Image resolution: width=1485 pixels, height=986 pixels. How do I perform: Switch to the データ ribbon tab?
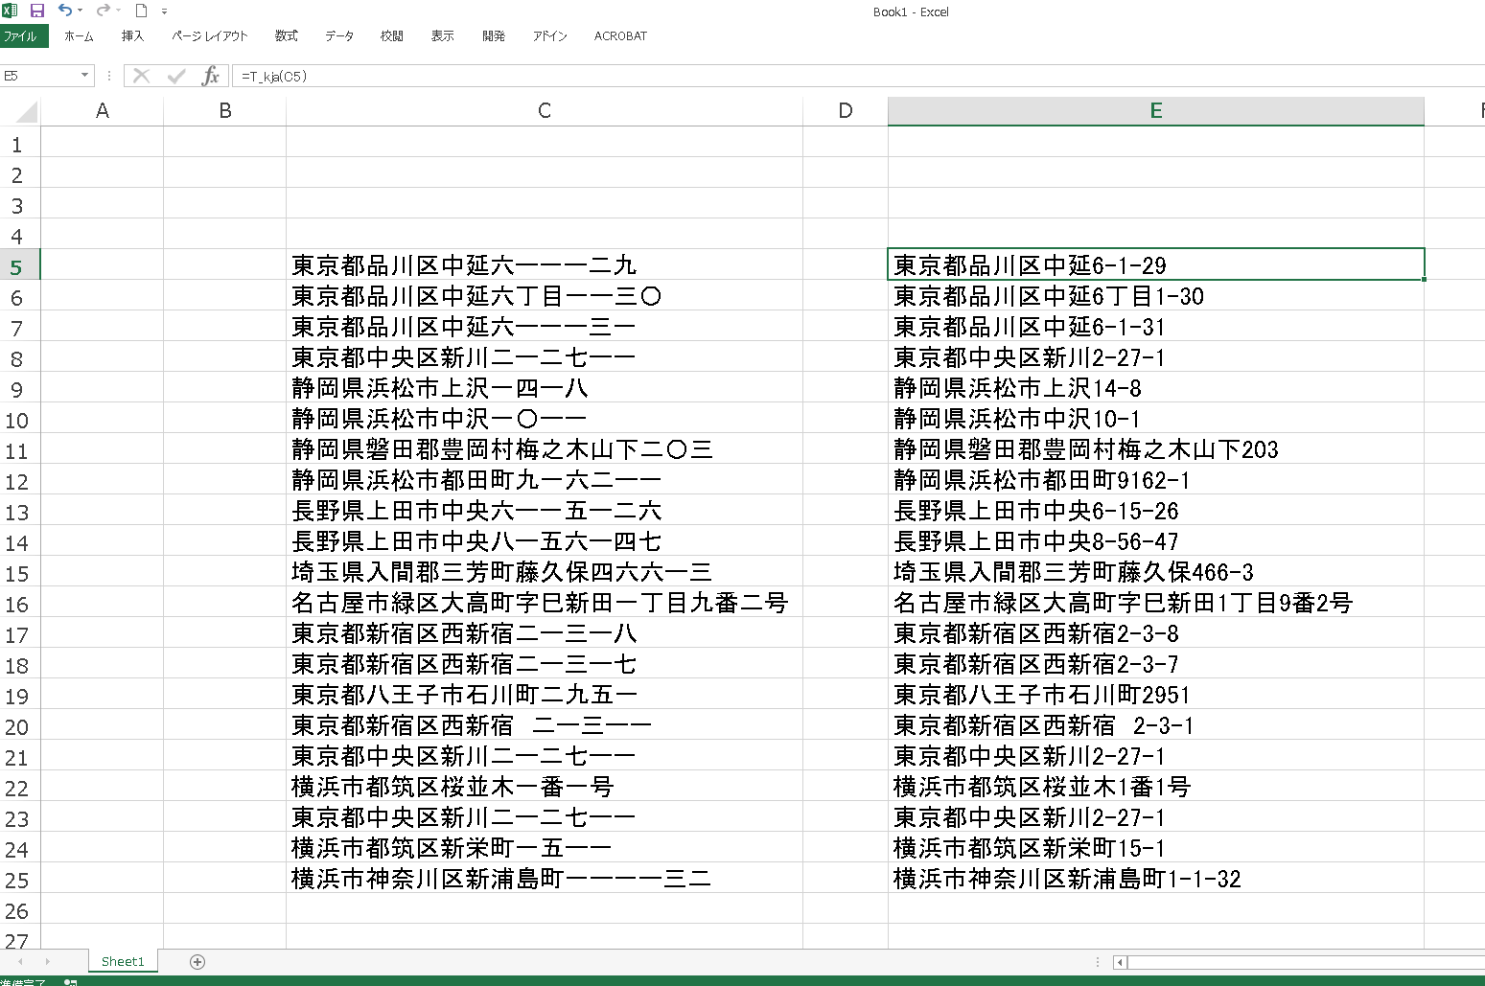[339, 36]
